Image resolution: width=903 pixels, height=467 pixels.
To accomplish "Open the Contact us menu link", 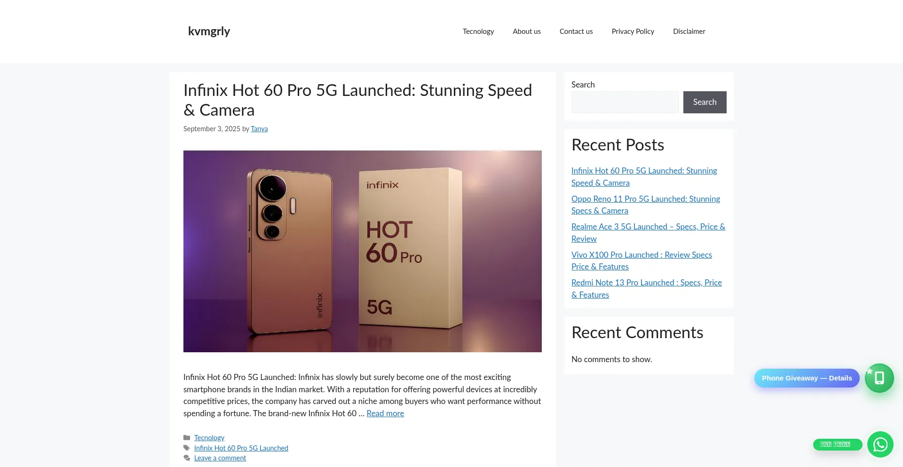I will click(576, 32).
